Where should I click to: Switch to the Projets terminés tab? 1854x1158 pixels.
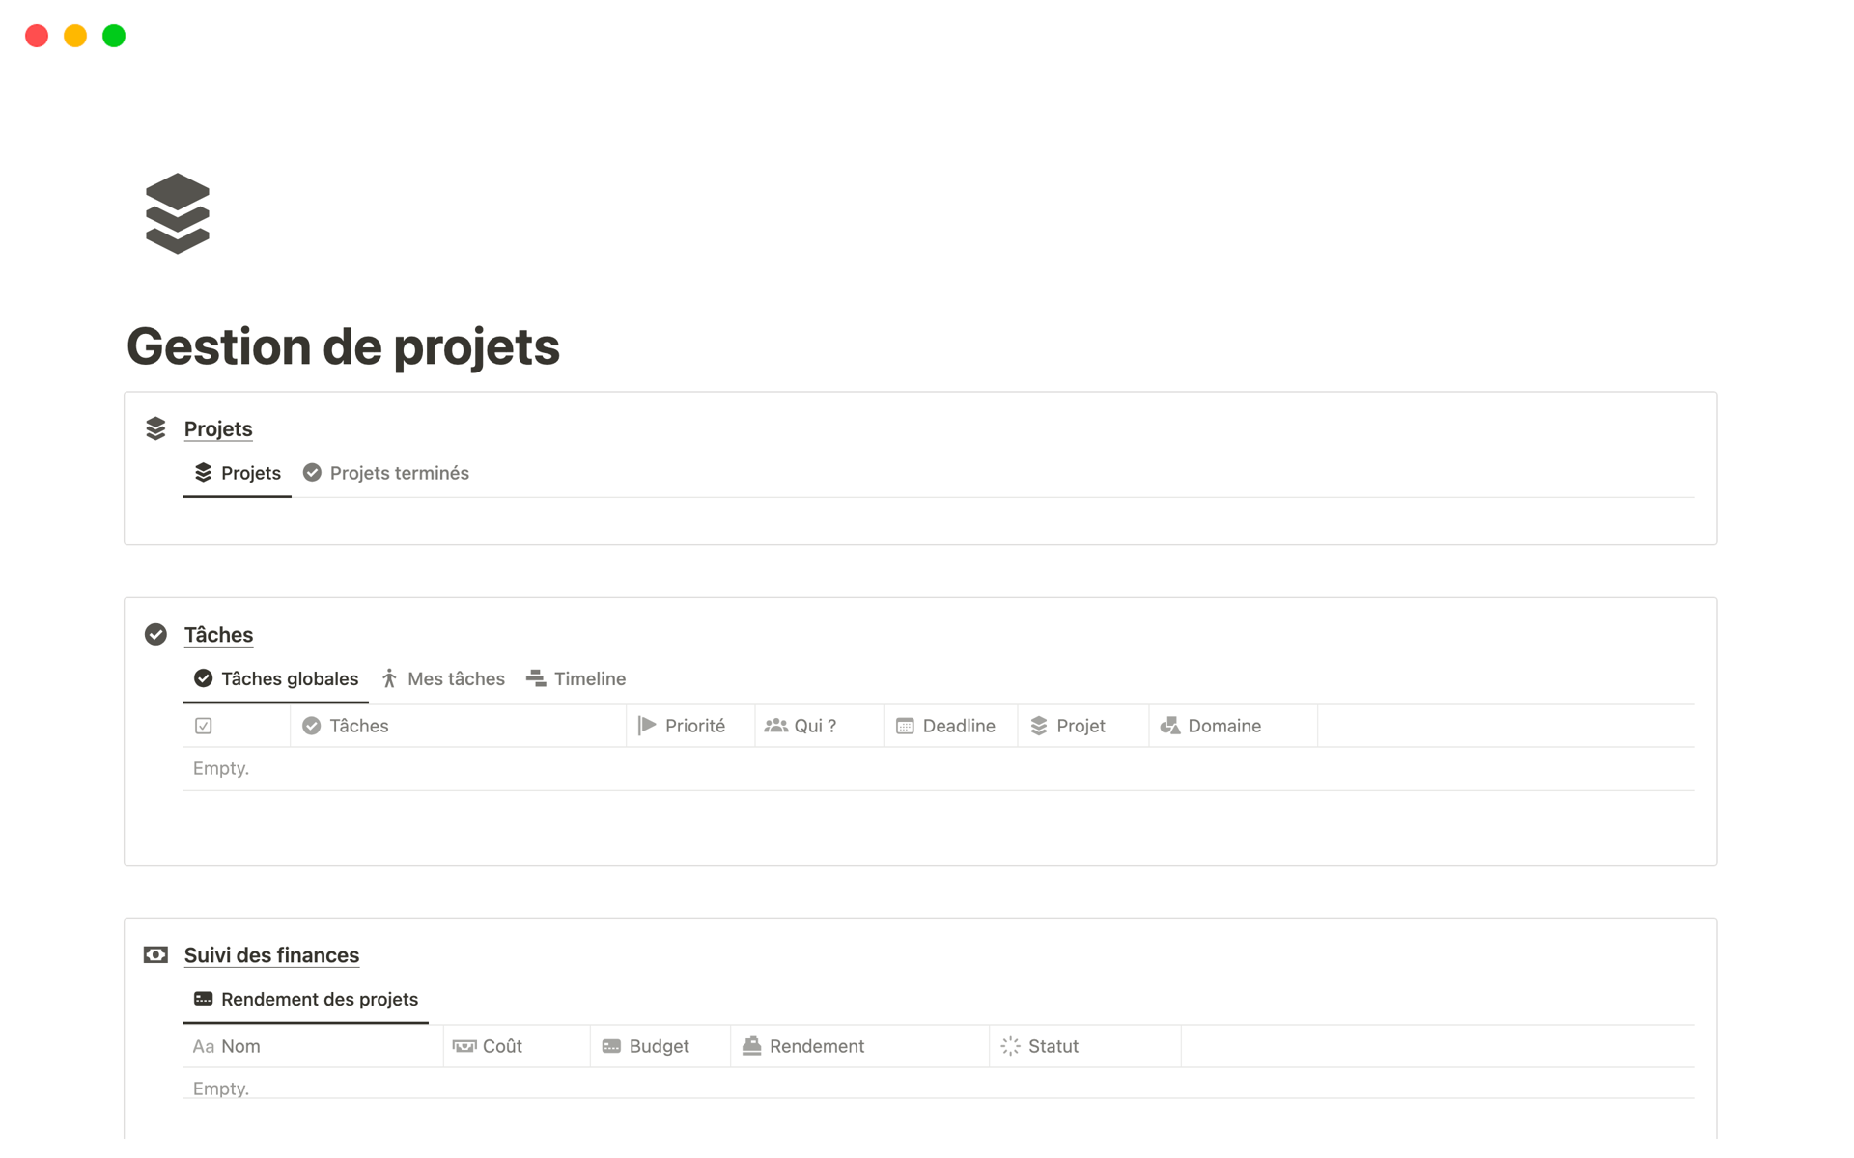[x=386, y=473]
